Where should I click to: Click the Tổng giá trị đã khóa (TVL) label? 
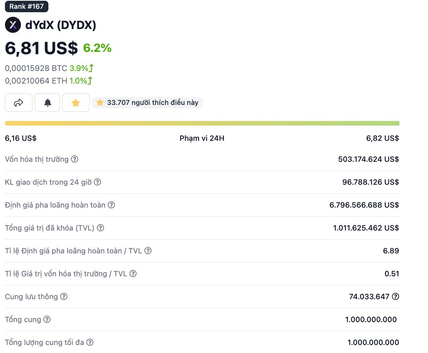point(50,228)
